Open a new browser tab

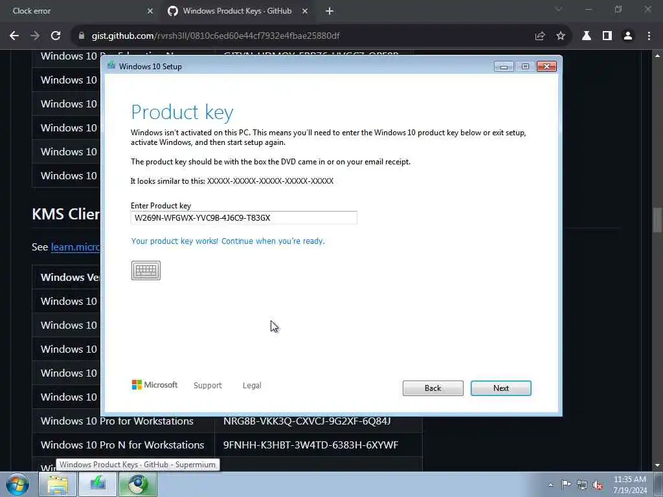click(x=330, y=11)
